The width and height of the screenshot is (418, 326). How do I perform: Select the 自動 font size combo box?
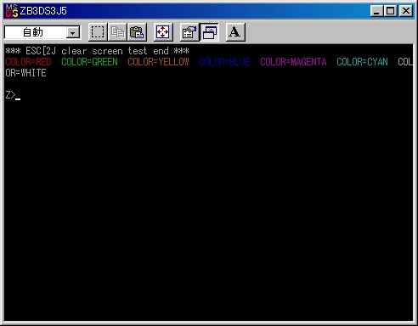click(x=42, y=32)
